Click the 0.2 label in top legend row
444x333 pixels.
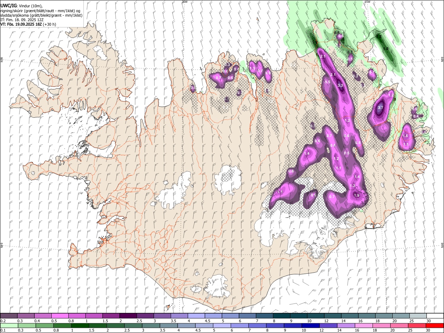click(3, 321)
